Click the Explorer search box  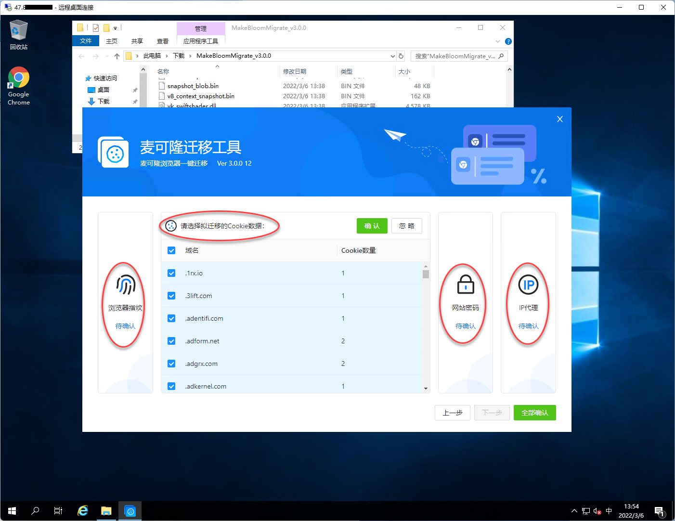pyautogui.click(x=459, y=56)
